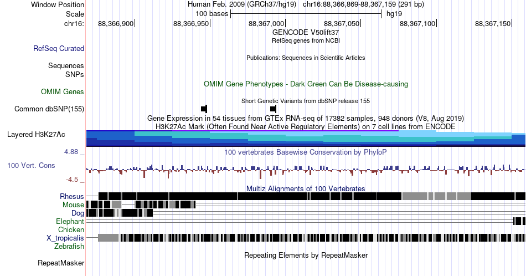Click the 88,366,950 ruler position
Image resolution: width=526 pixels, height=276 pixels.
coord(191,23)
